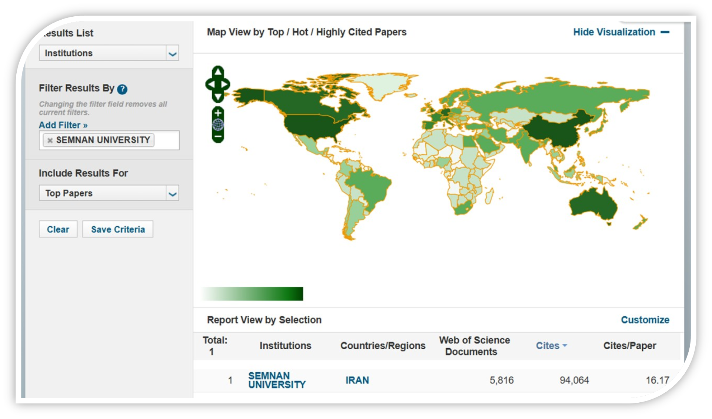Open the Customize report link
The image size is (712, 419).
pyautogui.click(x=645, y=320)
